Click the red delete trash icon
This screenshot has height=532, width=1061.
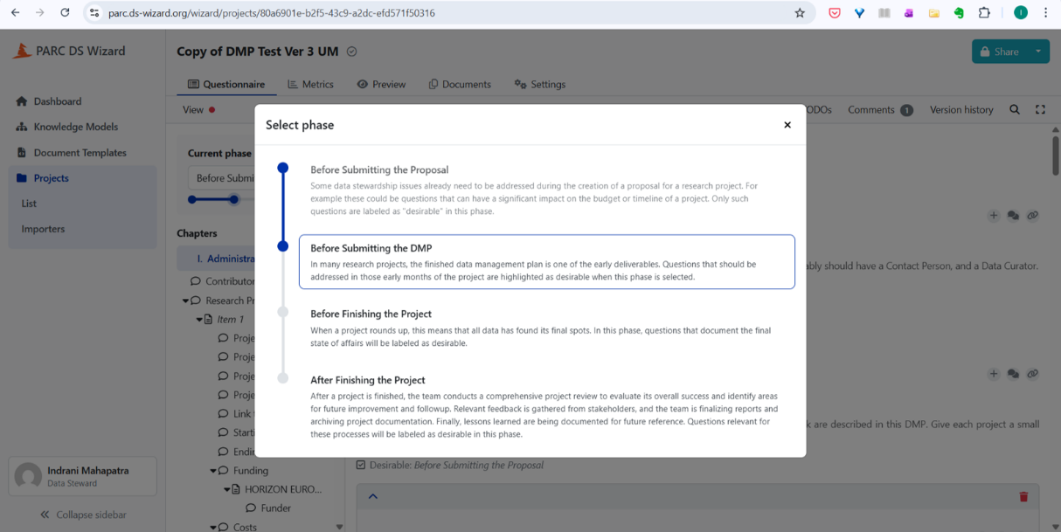(x=1023, y=496)
